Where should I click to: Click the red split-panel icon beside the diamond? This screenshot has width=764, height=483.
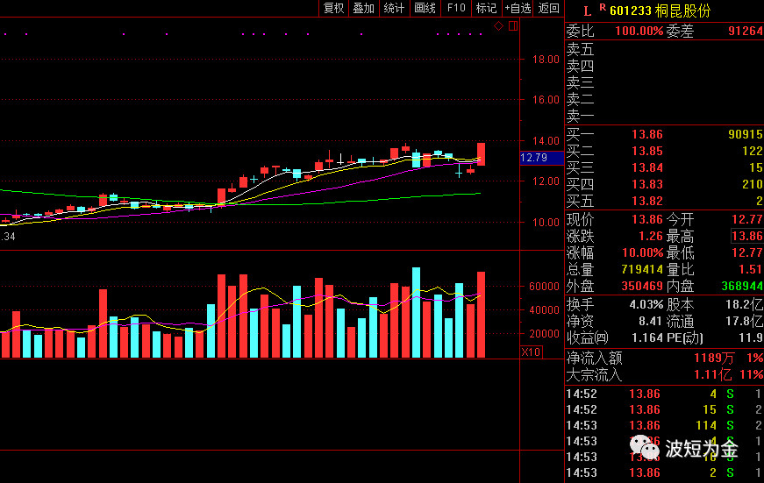point(513,26)
